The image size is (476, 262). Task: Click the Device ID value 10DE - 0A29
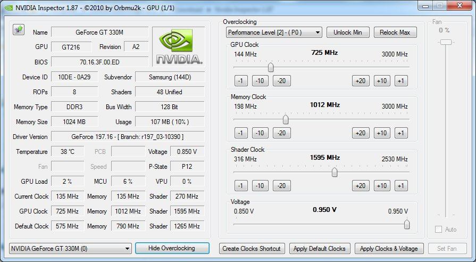[x=74, y=77]
